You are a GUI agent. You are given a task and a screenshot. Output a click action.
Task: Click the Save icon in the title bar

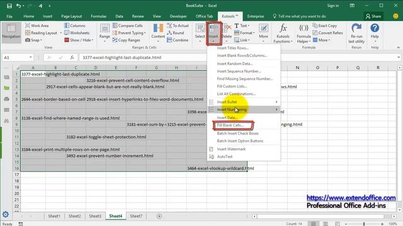9,6
